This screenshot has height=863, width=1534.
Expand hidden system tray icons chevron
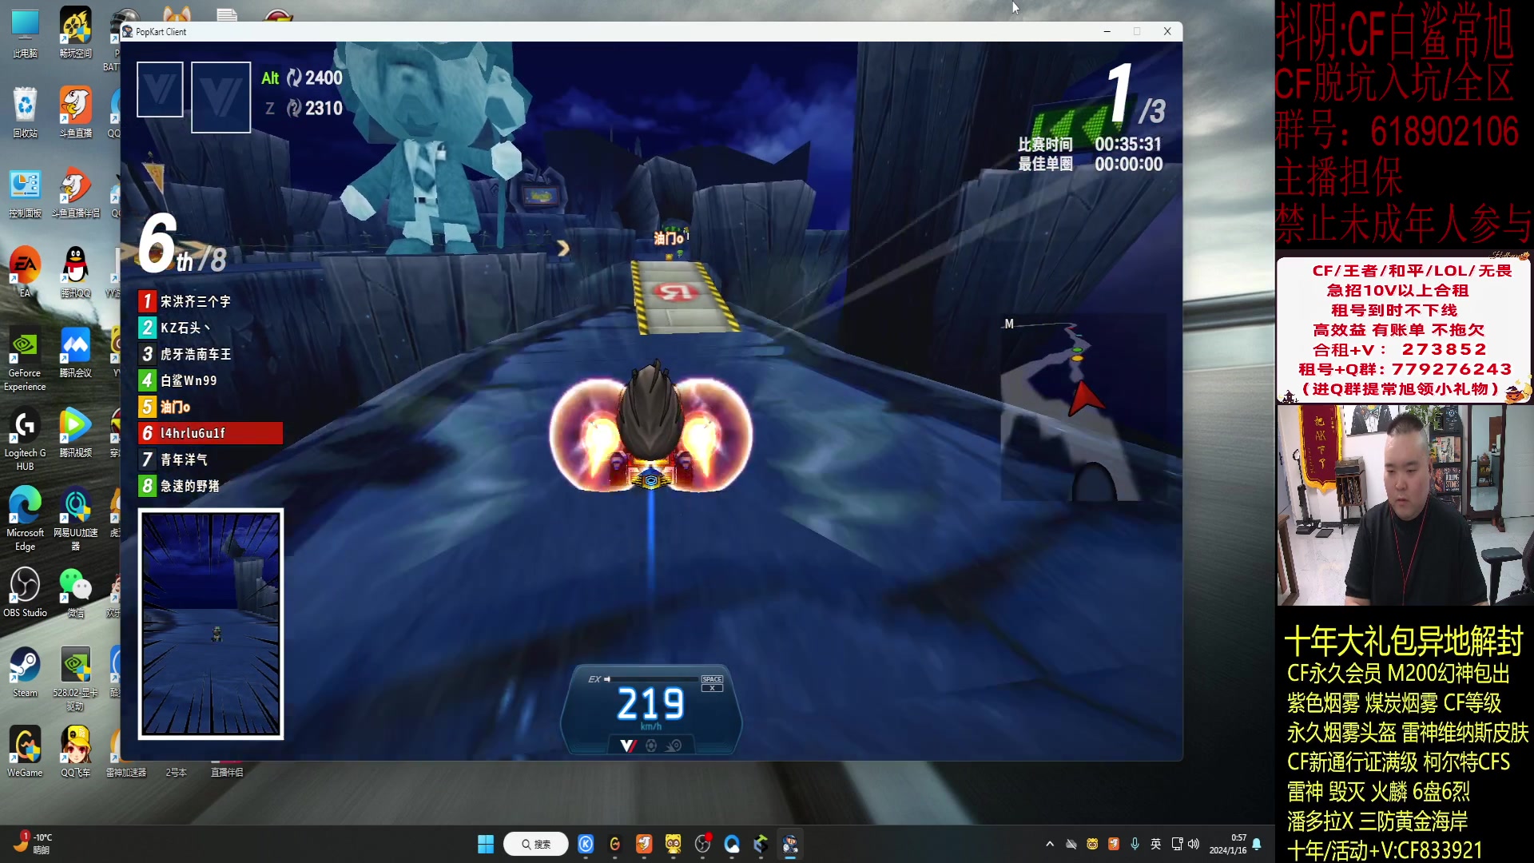tap(1050, 845)
